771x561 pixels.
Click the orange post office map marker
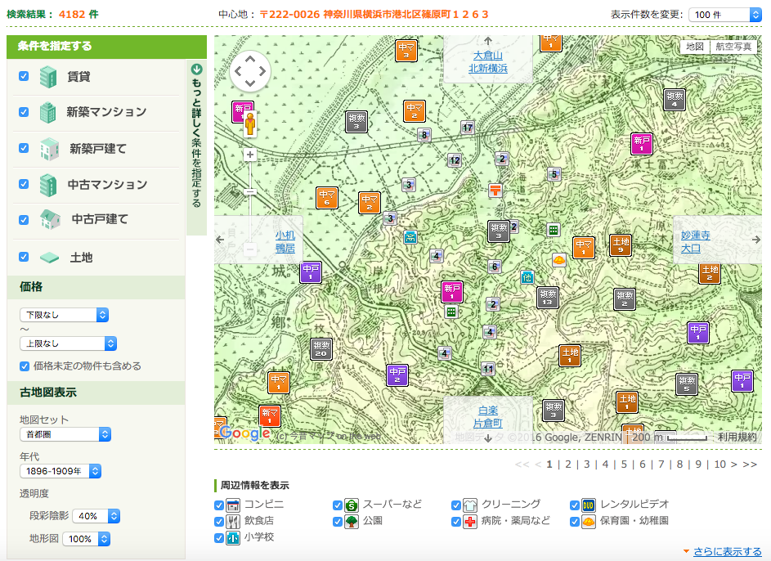[495, 190]
